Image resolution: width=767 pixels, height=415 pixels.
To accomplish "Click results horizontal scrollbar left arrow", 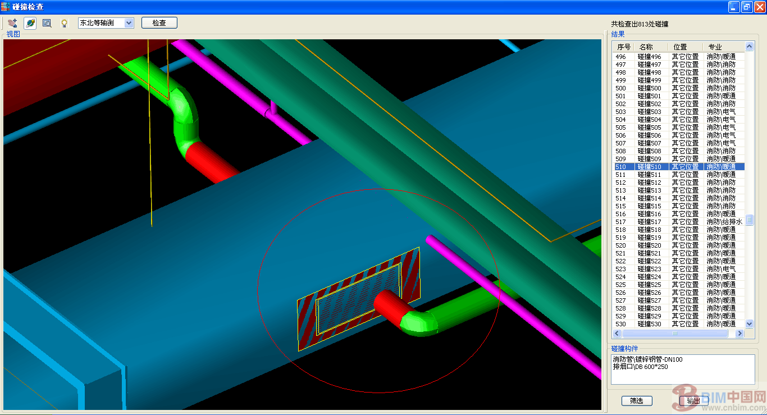I will pyautogui.click(x=617, y=334).
